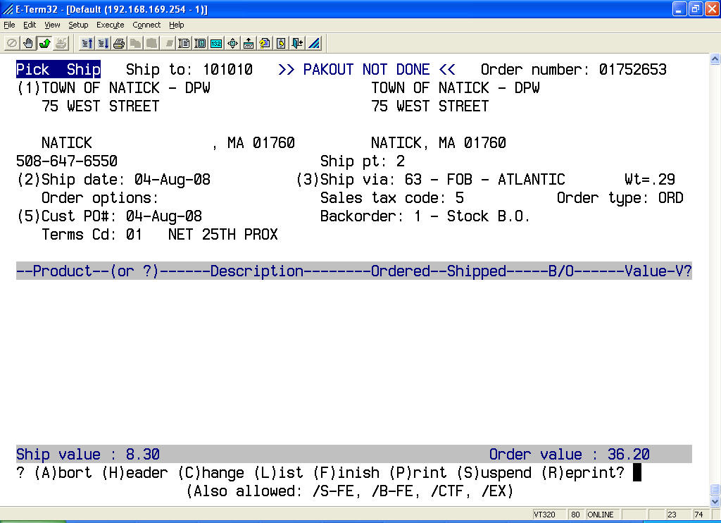The width and height of the screenshot is (721, 523).
Task: Open the Connect menu
Action: coord(146,25)
